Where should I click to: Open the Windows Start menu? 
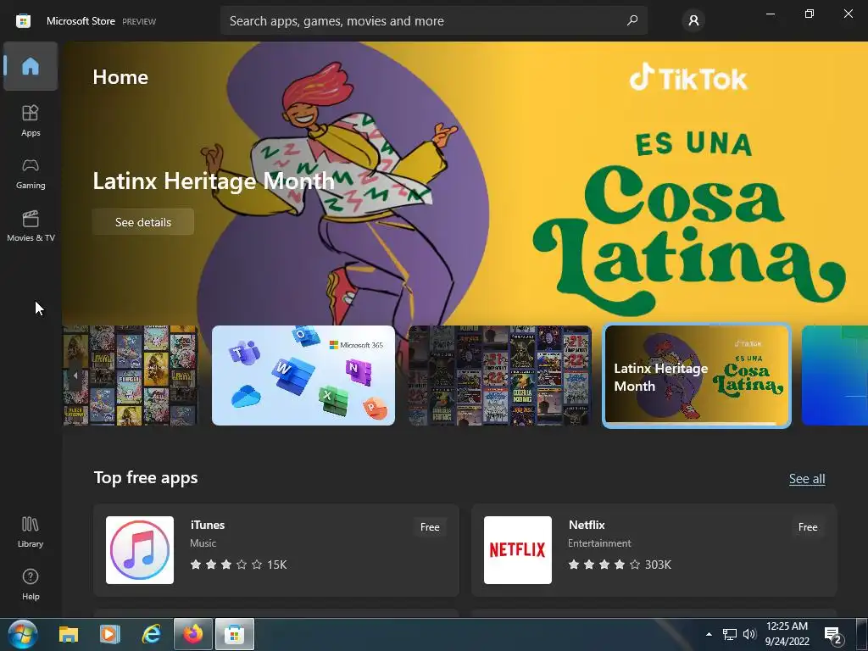tap(23, 634)
